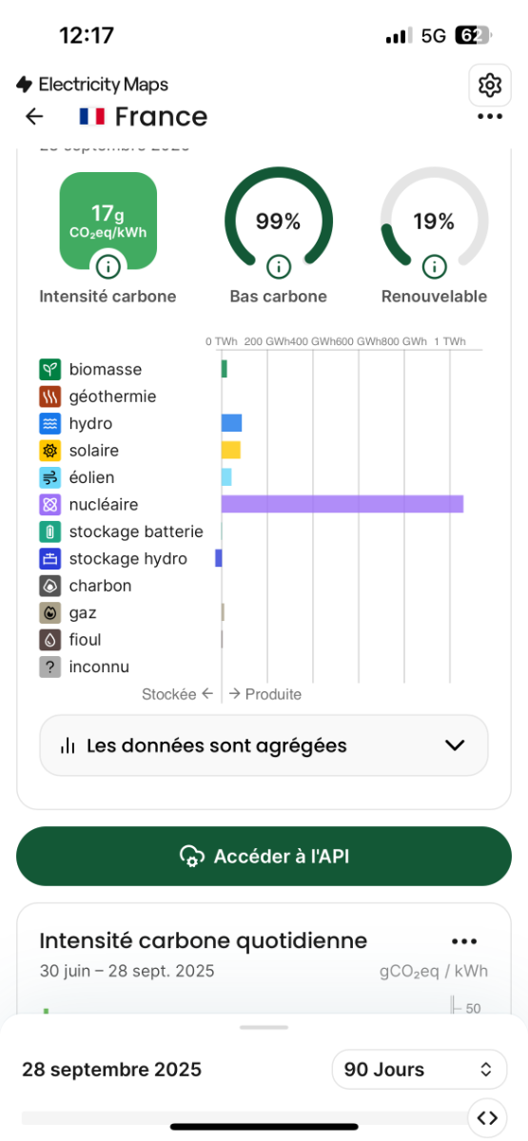Screen dimensions: 528x1141
Task: Tap info icon under Bas carbone gauge
Action: coord(278,265)
